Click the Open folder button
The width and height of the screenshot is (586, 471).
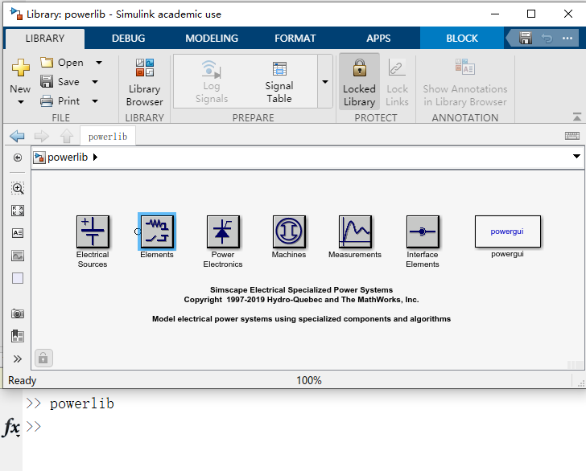[x=62, y=63]
